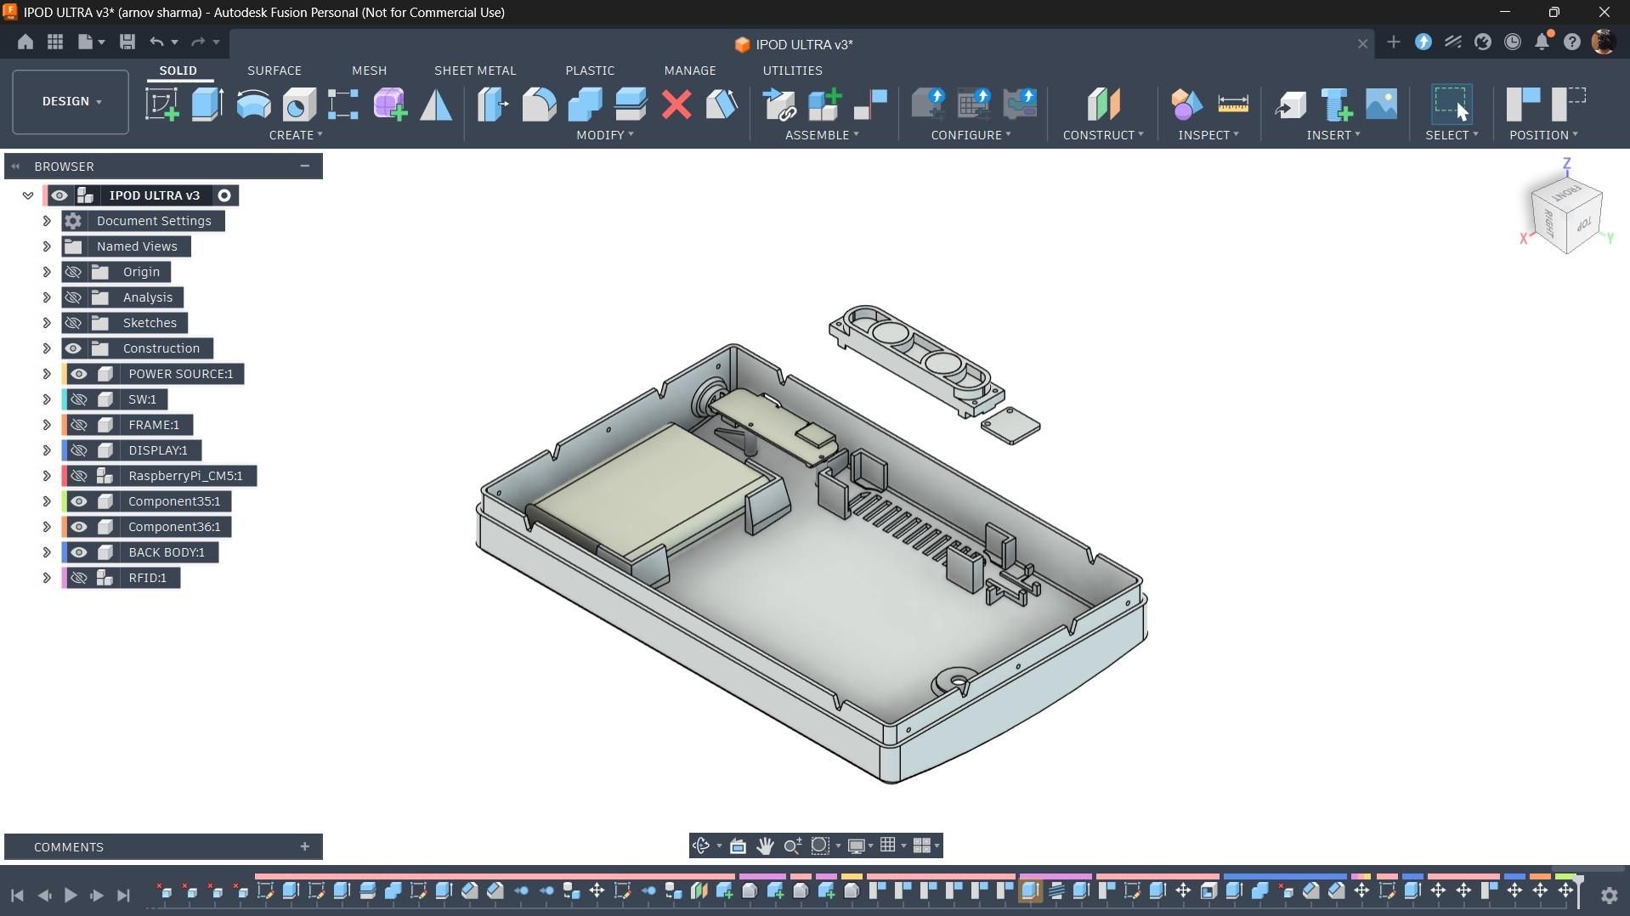Select the Combine tool
This screenshot has height=916, width=1630.
585,105
